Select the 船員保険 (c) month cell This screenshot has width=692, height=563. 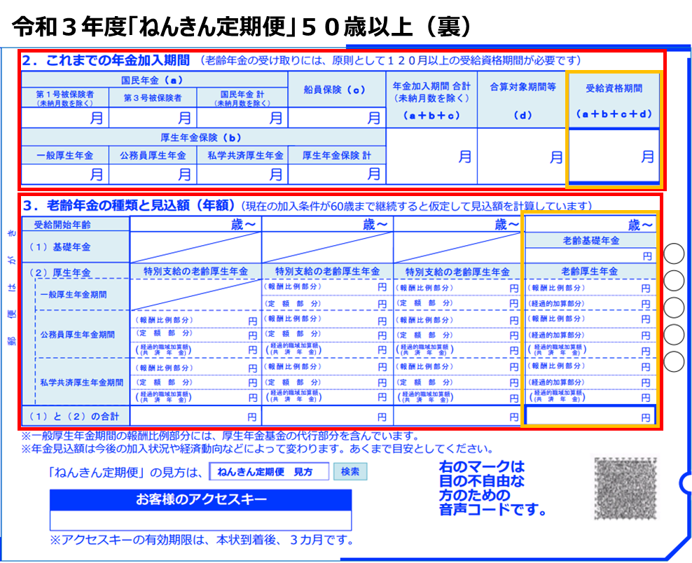pos(336,118)
